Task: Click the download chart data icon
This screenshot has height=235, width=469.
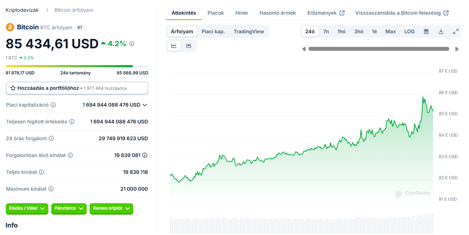Action: click(441, 31)
